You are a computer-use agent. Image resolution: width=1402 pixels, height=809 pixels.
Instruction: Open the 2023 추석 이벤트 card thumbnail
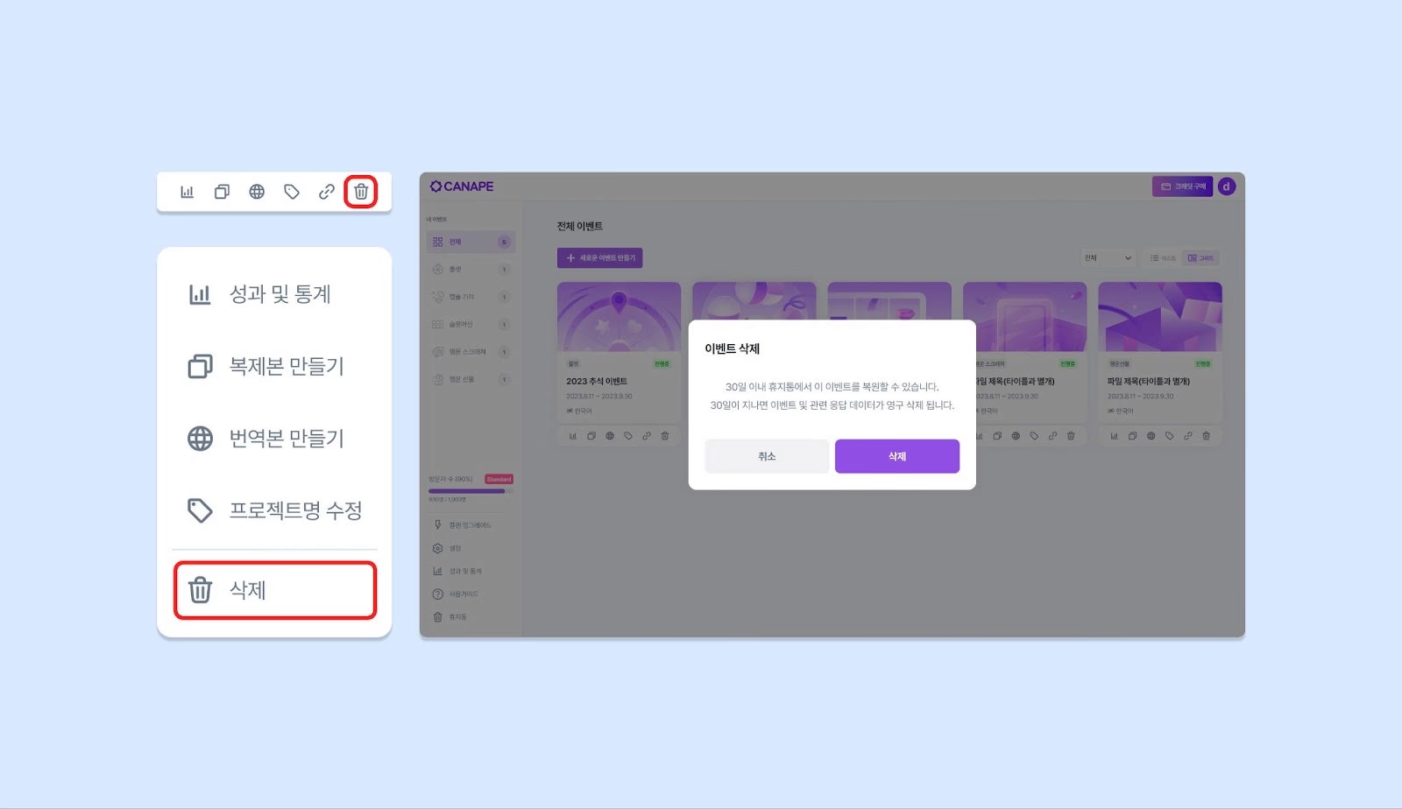619,317
